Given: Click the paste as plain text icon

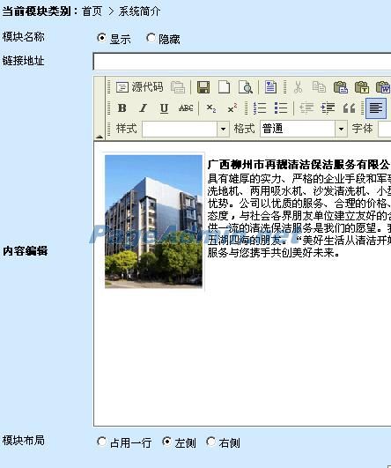Looking at the screenshot, I should [x=361, y=87].
